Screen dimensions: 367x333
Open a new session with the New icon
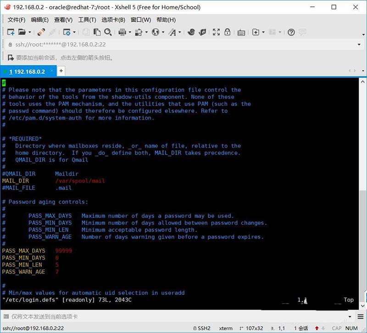click(11, 33)
